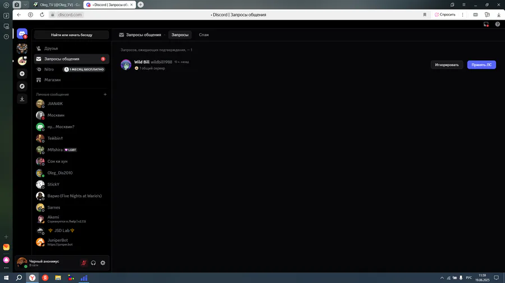This screenshot has width=505, height=283.
Task: Open Windows taskbar search
Action: point(19,278)
